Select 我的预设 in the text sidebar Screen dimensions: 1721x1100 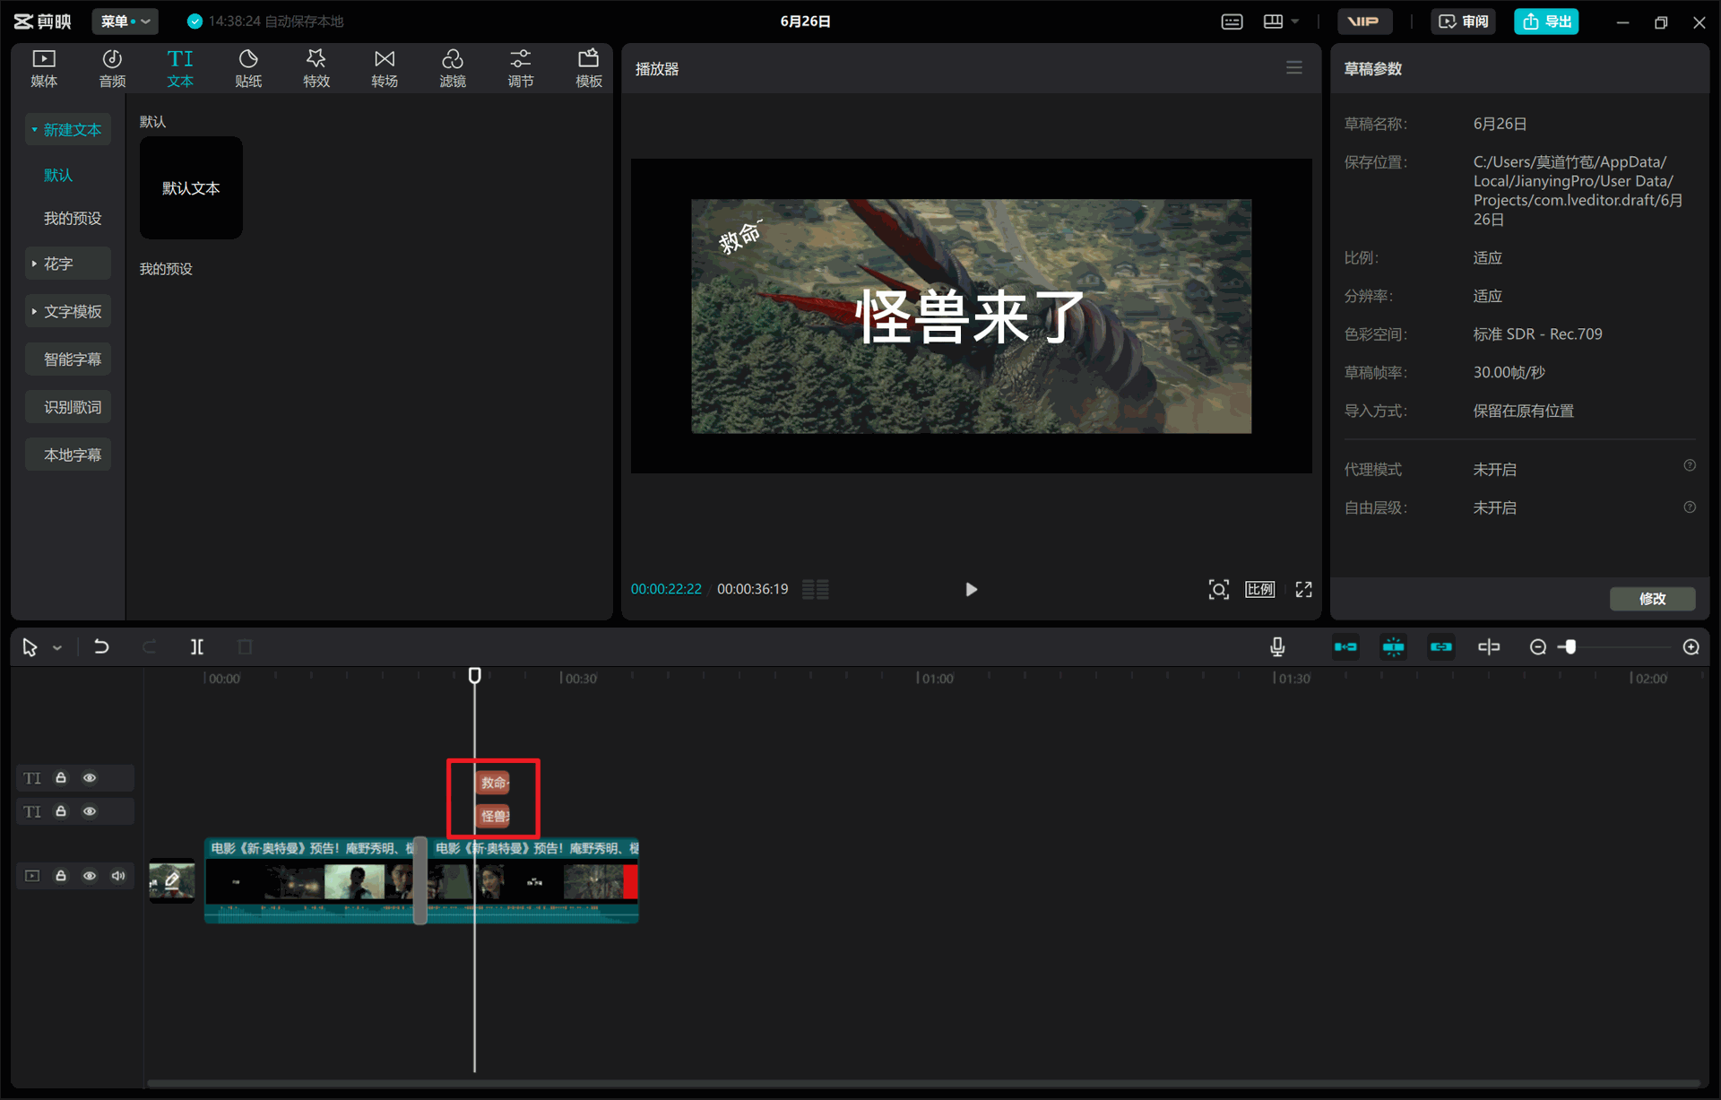[73, 218]
